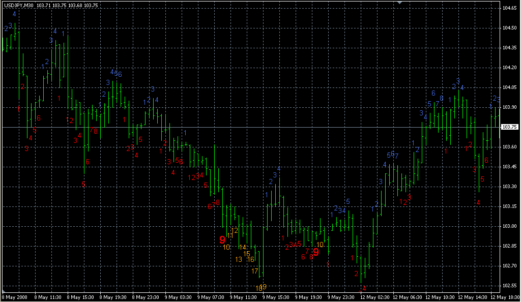The image size is (521, 302).
Task: Select the large red 9 beside orange 11
Action: [x=222, y=239]
